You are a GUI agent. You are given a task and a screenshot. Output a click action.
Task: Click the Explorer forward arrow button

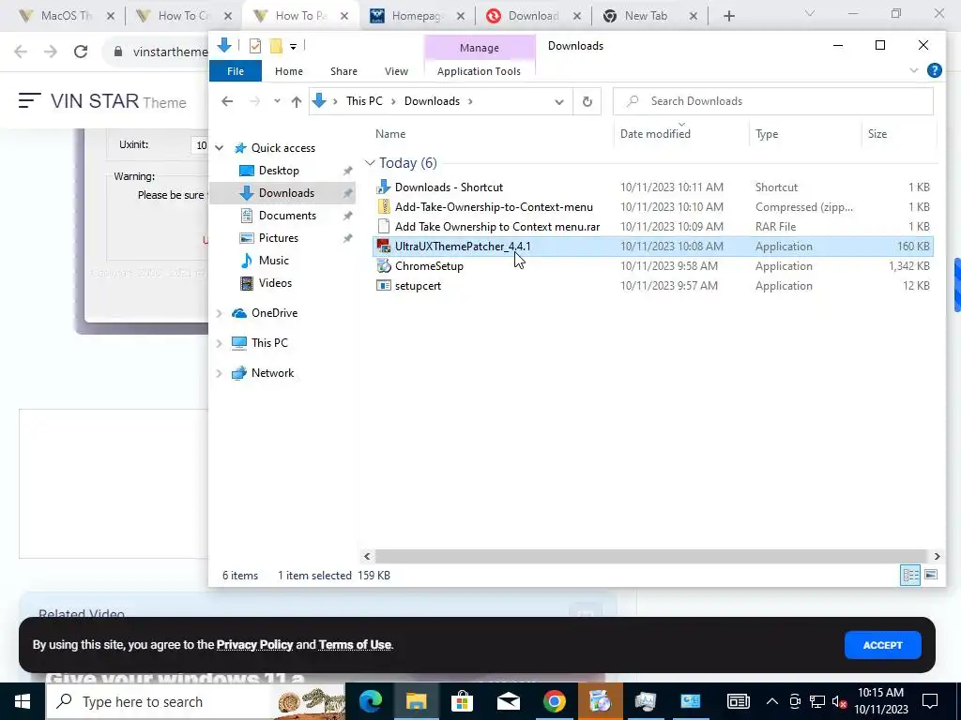coord(254,101)
